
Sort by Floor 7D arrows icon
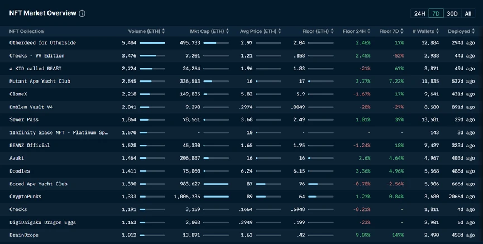pos(401,31)
